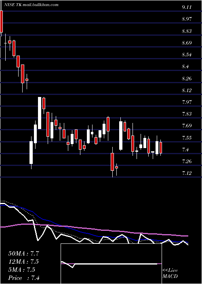Click the Price : 7.4 readout
The height and width of the screenshot is (284, 202).
pos(24,278)
